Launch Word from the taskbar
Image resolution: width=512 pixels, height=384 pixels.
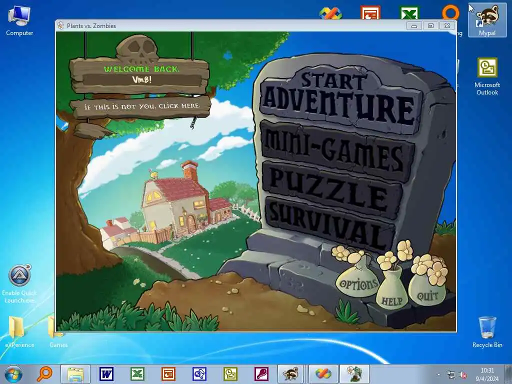point(106,374)
